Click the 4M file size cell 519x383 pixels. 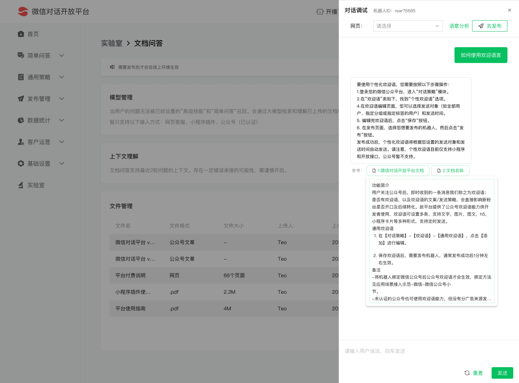[x=227, y=308]
